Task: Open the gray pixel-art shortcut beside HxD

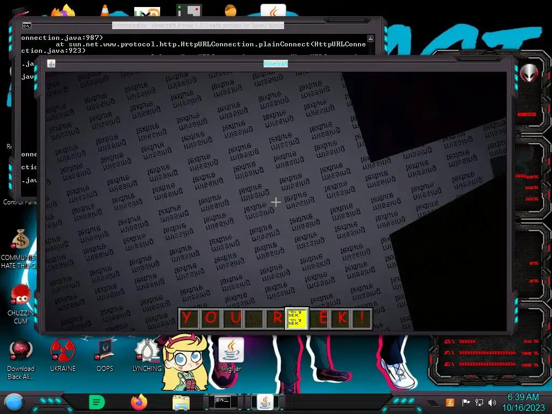Action: 189,11
